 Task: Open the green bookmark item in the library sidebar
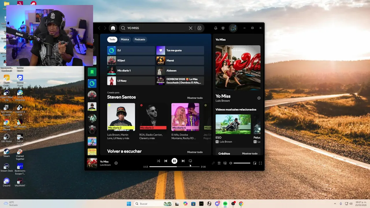(92, 72)
